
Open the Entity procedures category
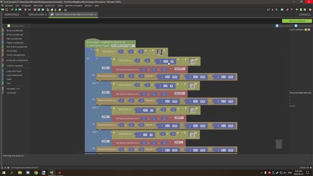coord(15,35)
